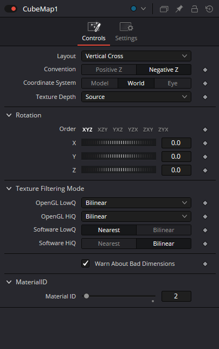Image resolution: width=219 pixels, height=349 pixels.
Task: Click keyframe diamond for Software LowQ
Action: click(205, 230)
